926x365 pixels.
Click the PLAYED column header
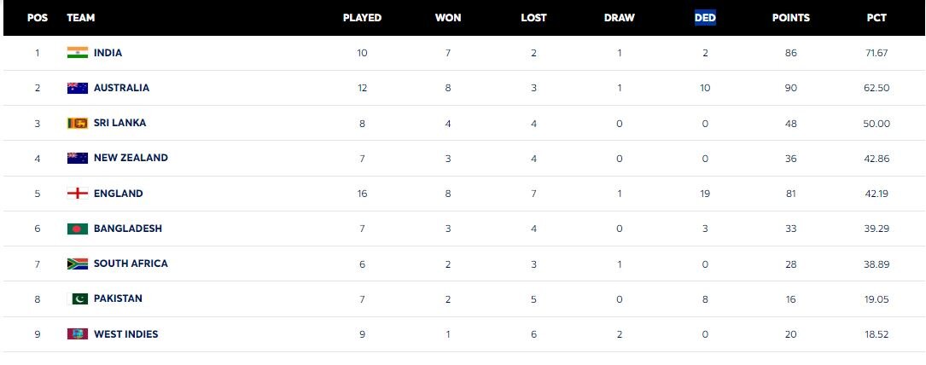click(362, 17)
